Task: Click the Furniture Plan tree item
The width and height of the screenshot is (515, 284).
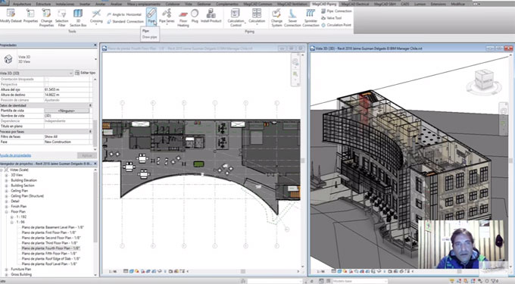Action: (x=21, y=269)
